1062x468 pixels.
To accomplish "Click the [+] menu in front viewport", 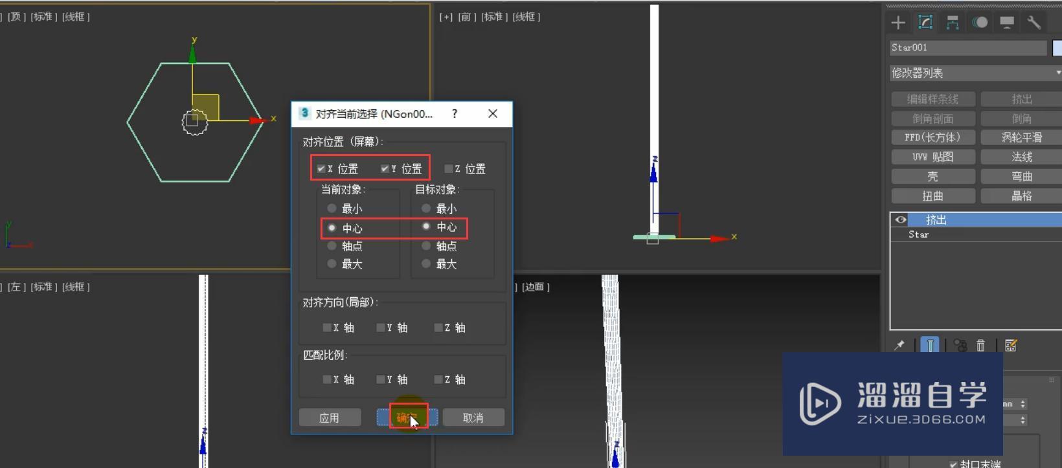I will point(446,17).
